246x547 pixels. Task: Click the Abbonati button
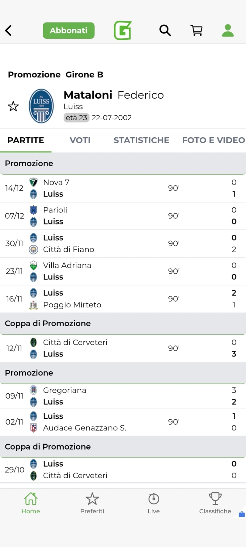coord(69,30)
